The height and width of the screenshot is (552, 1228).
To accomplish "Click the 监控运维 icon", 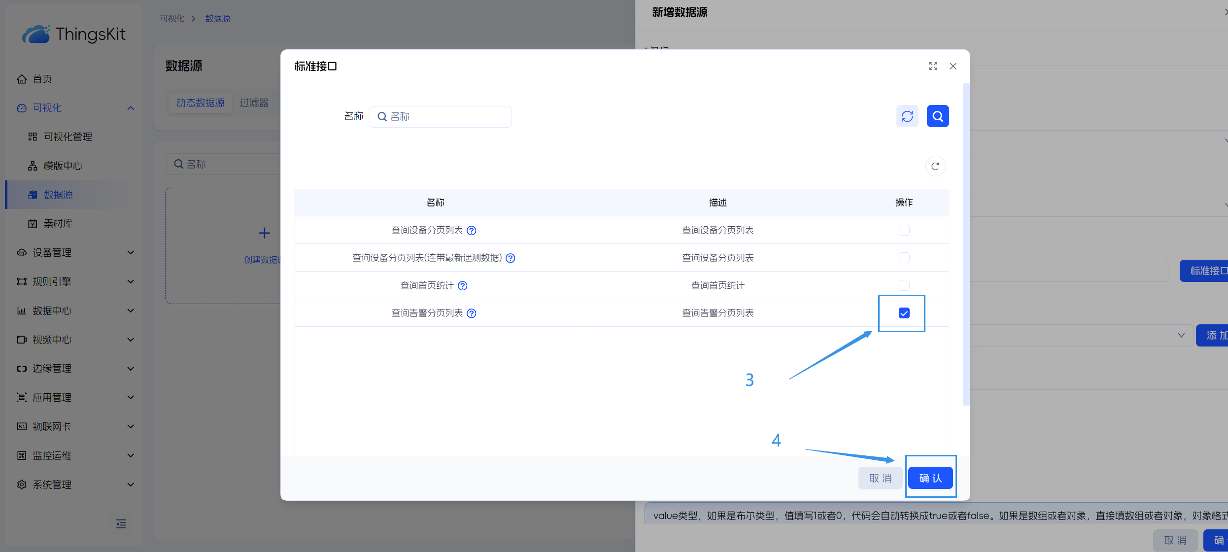I will point(22,455).
